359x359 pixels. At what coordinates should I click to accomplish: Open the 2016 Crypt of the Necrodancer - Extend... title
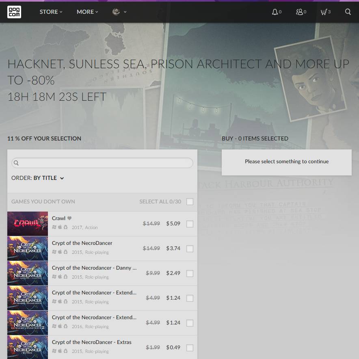click(94, 317)
